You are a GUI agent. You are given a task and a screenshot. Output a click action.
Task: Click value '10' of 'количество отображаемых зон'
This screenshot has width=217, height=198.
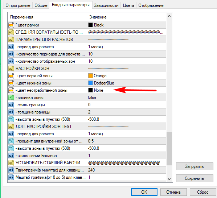tap(90, 61)
